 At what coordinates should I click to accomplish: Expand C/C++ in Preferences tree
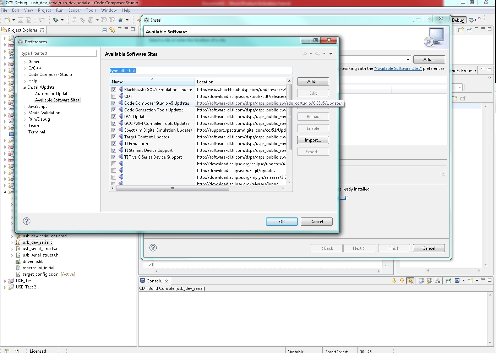[24, 68]
